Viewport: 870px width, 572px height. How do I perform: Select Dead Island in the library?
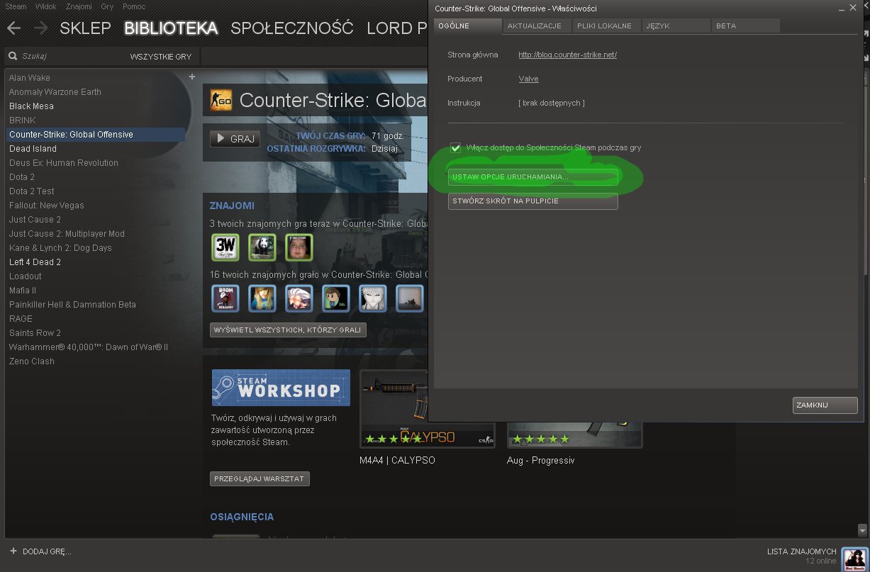tap(33, 149)
